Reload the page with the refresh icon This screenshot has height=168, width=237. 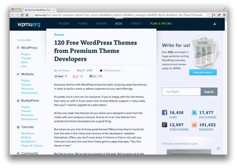click(22, 15)
